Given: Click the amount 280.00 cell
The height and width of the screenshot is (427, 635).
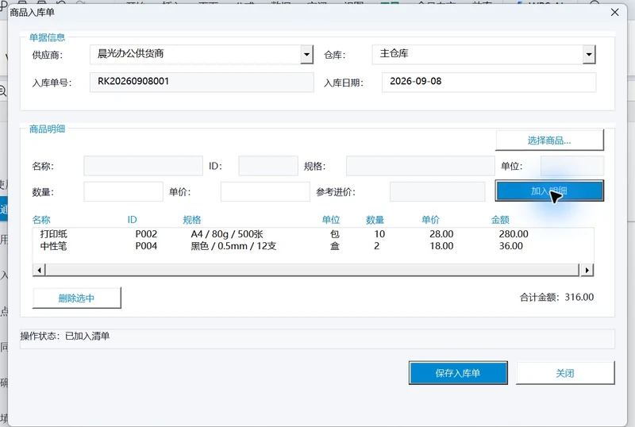Looking at the screenshot, I should coord(514,234).
